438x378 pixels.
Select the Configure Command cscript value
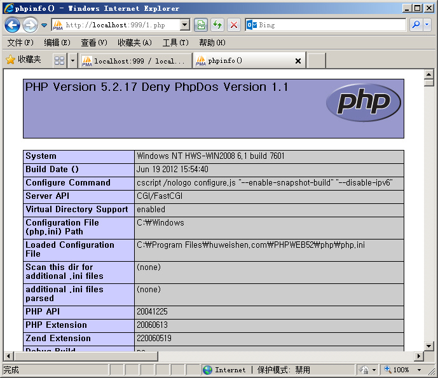264,182
